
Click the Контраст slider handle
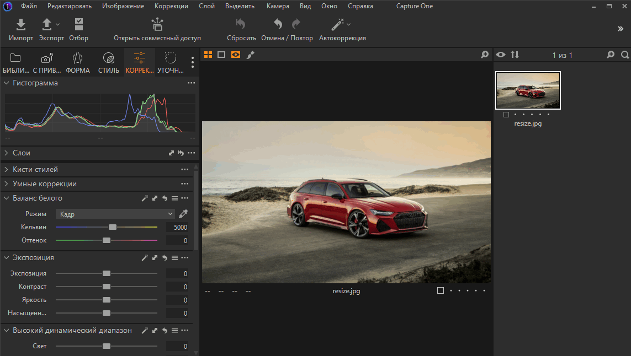107,287
